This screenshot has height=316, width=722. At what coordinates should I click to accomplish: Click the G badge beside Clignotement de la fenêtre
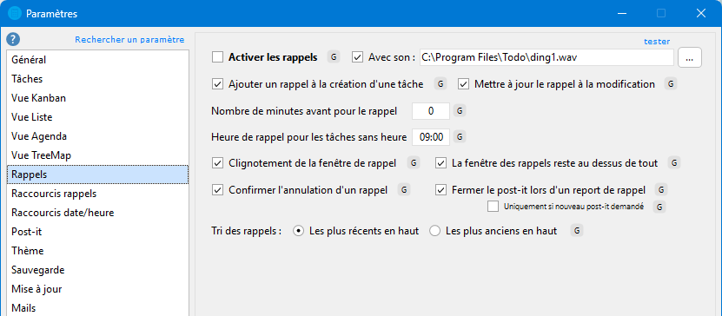[414, 163]
